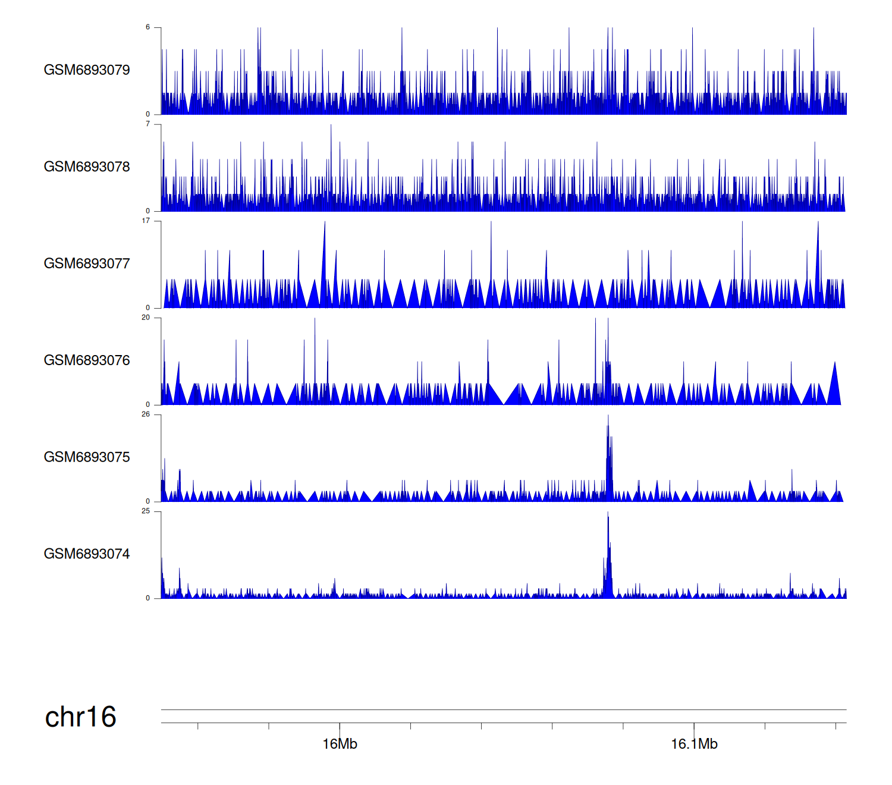The image size is (892, 785).
Task: Click the GSM6893079 track label
Action: (x=87, y=70)
